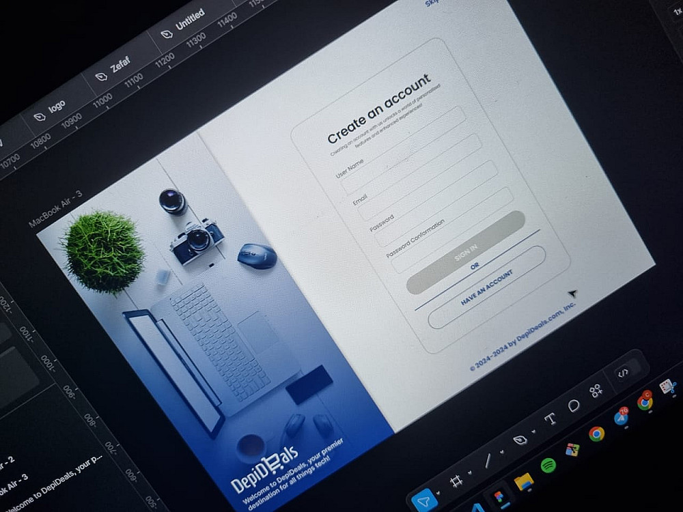Select the Comment tool
Viewport: 683px width, 512px height.
(574, 406)
